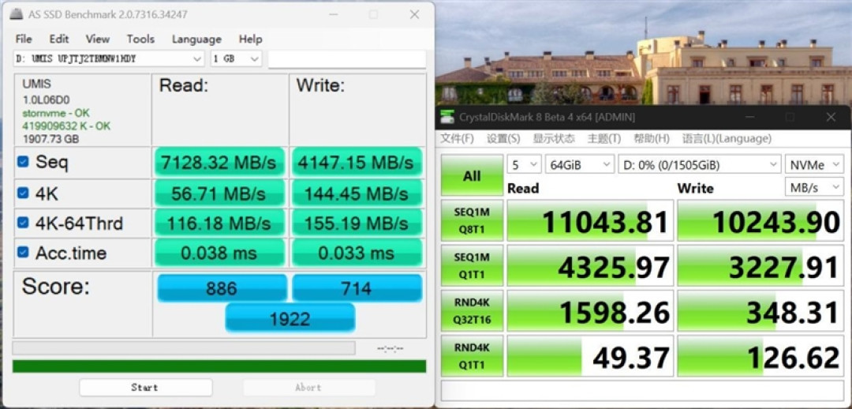Click the --:--:-- elapsed time indicator

tap(390, 348)
